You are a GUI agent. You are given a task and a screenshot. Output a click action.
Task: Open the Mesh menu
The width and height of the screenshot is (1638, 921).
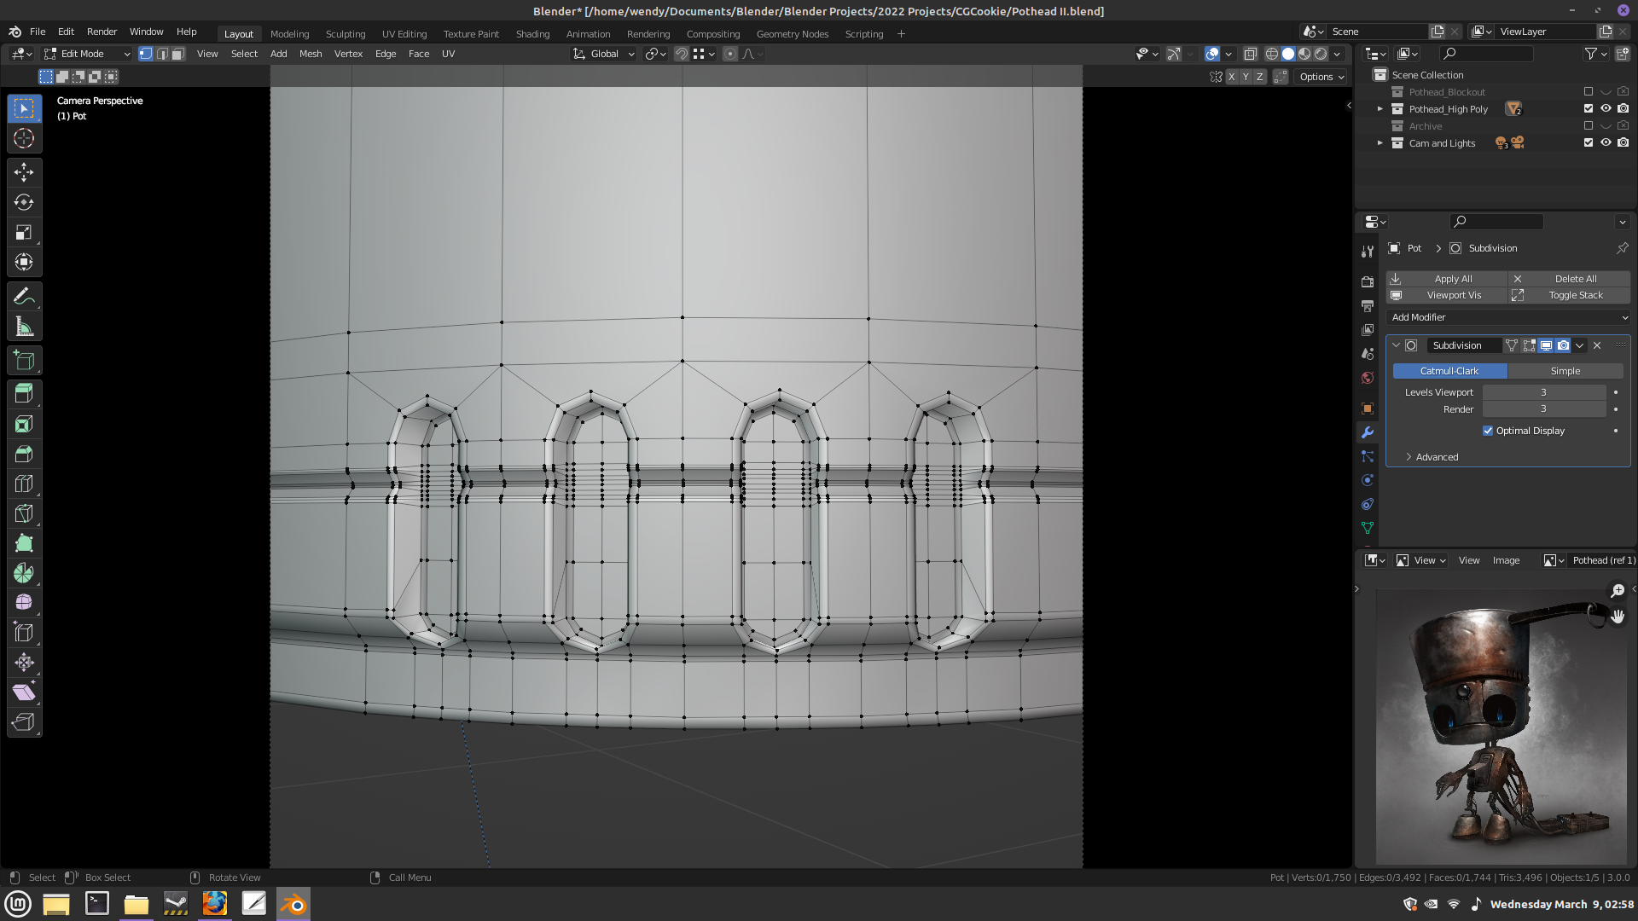click(311, 54)
